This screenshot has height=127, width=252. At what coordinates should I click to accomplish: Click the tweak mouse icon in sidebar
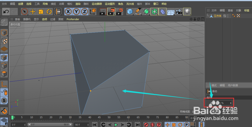[4, 92]
